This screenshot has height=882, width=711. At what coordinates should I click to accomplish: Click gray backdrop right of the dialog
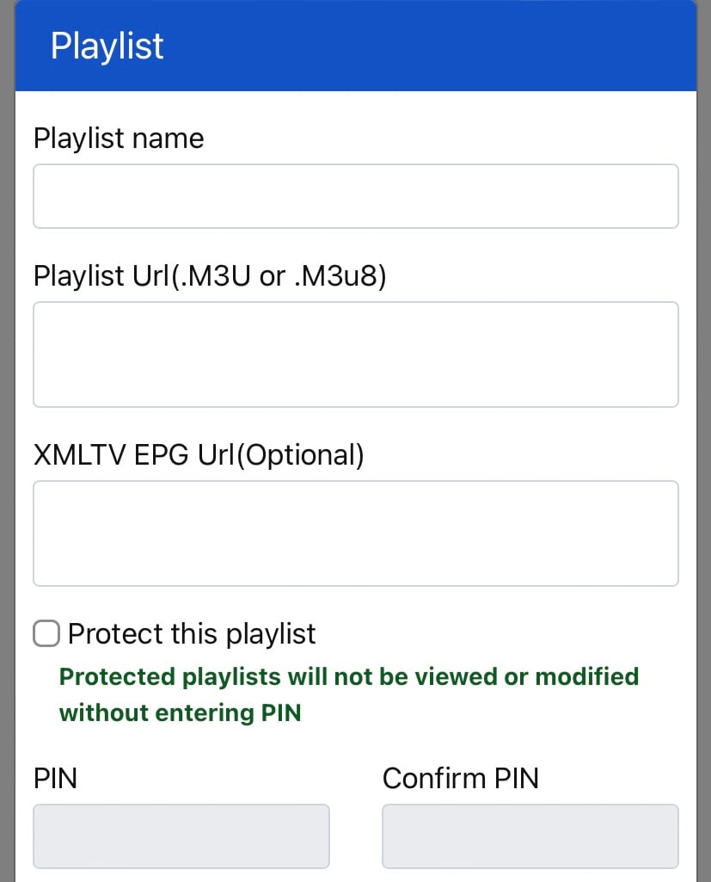point(703,430)
